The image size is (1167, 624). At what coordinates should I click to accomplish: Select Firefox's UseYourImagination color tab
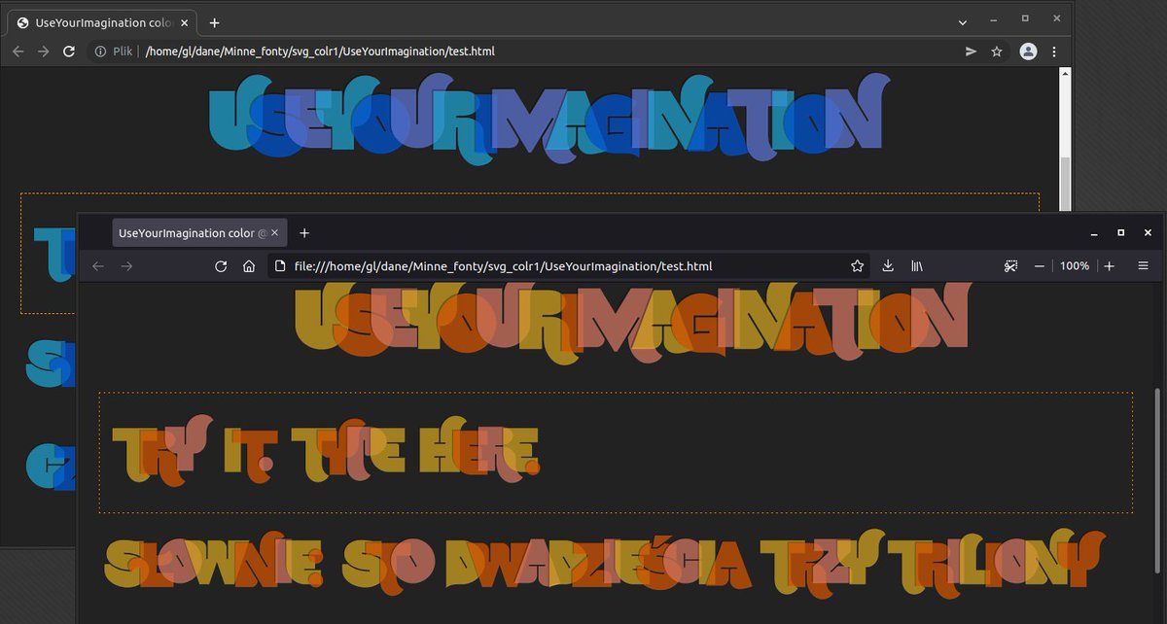[x=199, y=233]
